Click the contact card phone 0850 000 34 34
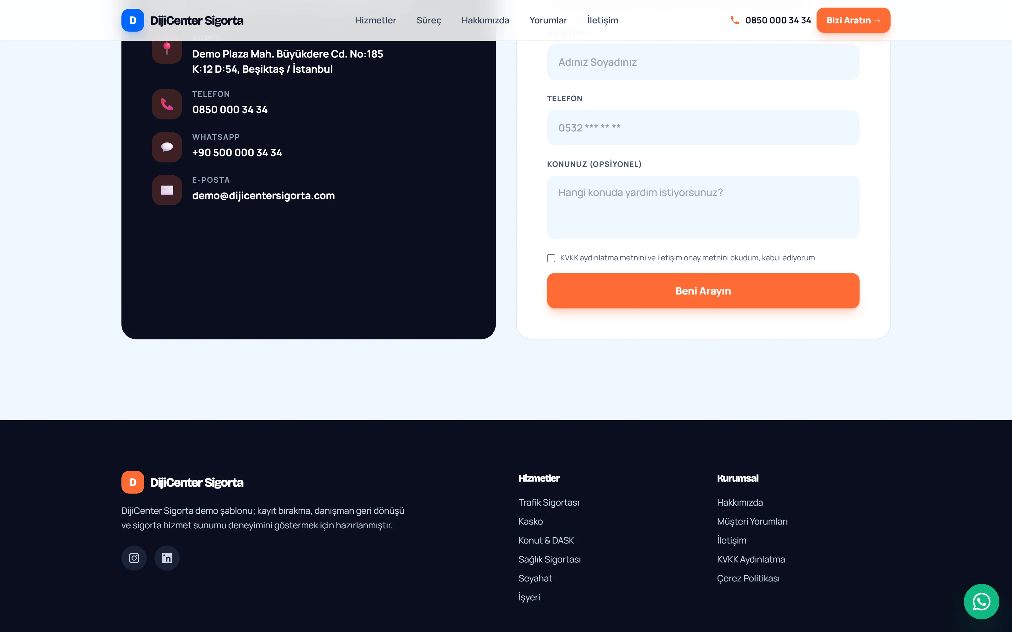1012x632 pixels. (x=230, y=110)
